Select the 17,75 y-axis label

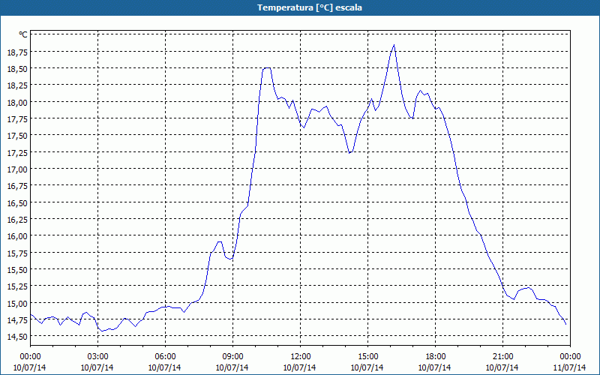click(x=17, y=118)
